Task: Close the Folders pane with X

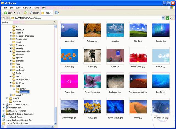Action: (x=54, y=22)
